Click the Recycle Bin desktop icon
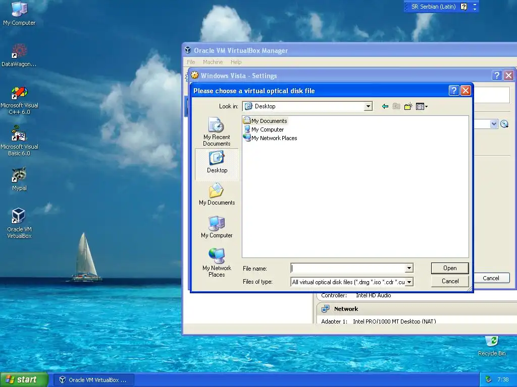 492,346
